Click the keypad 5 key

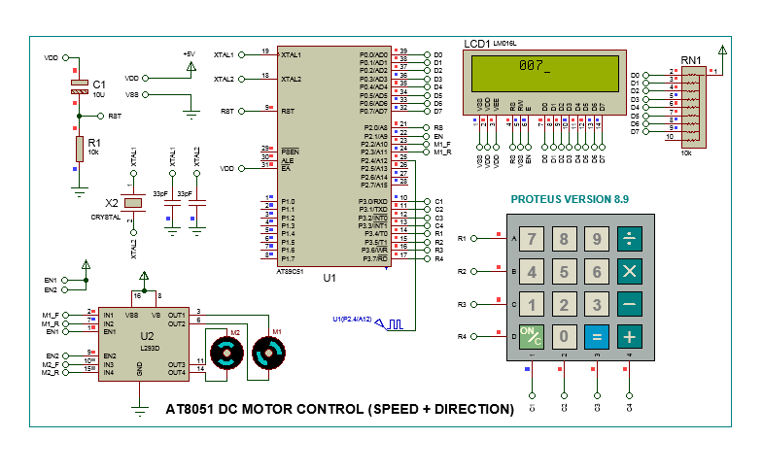564,271
